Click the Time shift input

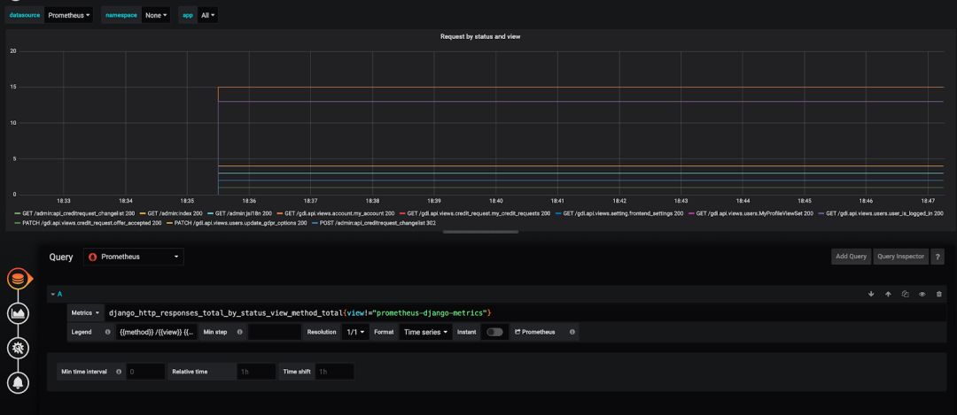point(334,371)
